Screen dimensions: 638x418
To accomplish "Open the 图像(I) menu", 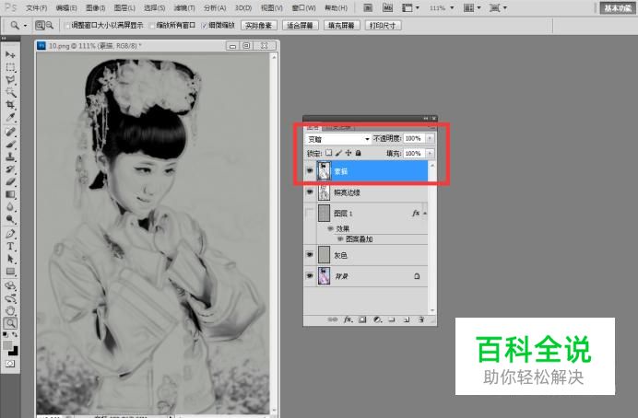I will tap(96, 7).
